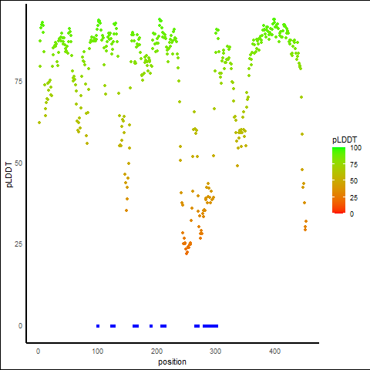370x370 pixels.
Task: Click the x-axis title position
Action: tap(172, 362)
